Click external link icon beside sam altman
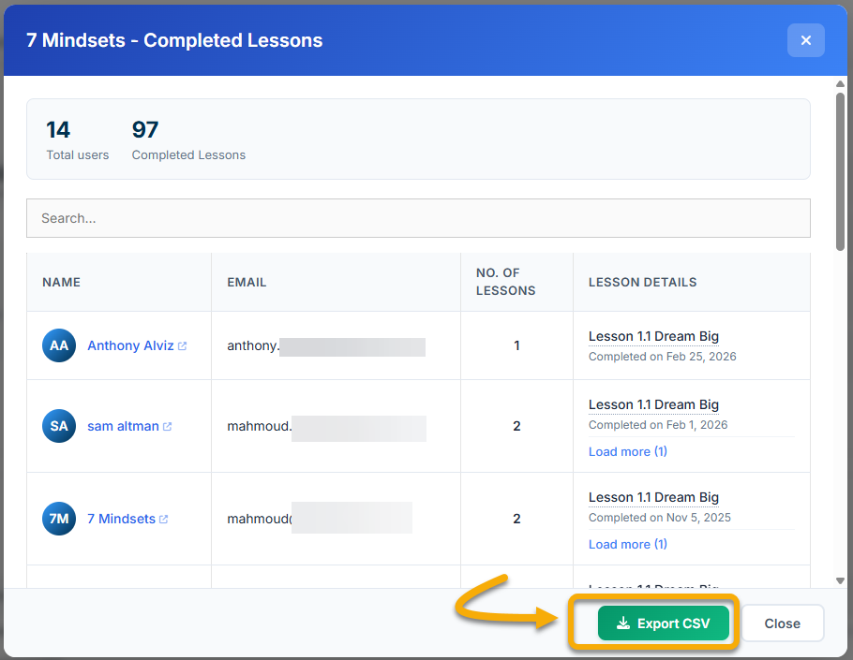The height and width of the screenshot is (660, 853). pyautogui.click(x=168, y=426)
